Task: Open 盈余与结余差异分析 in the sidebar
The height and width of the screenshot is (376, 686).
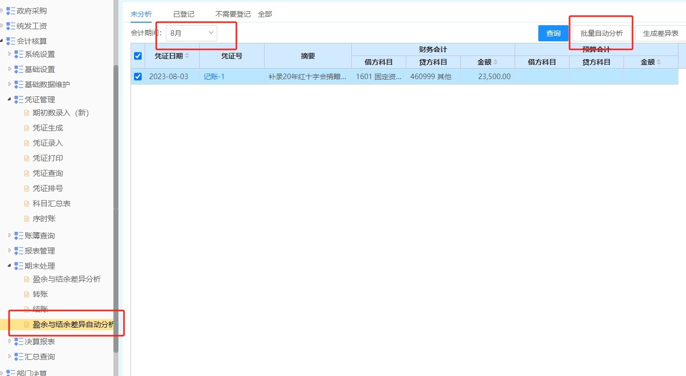Action: (67, 279)
